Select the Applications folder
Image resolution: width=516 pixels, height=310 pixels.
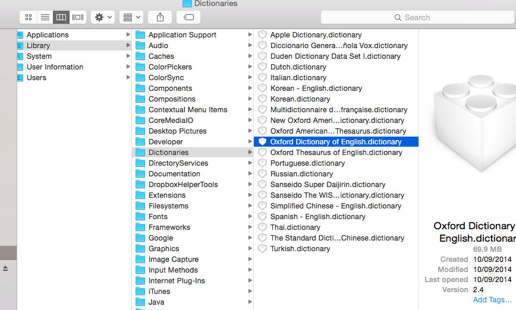pyautogui.click(x=74, y=35)
